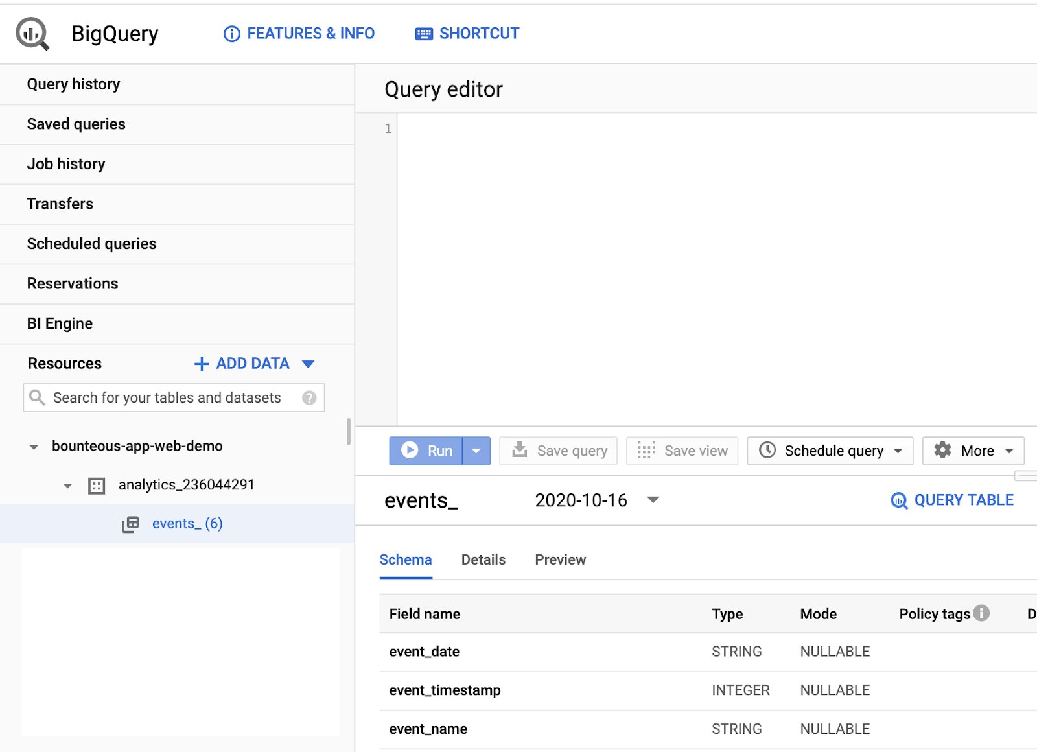Click the play icon on Run button
Screen dimensions: 1037x752
coord(410,450)
